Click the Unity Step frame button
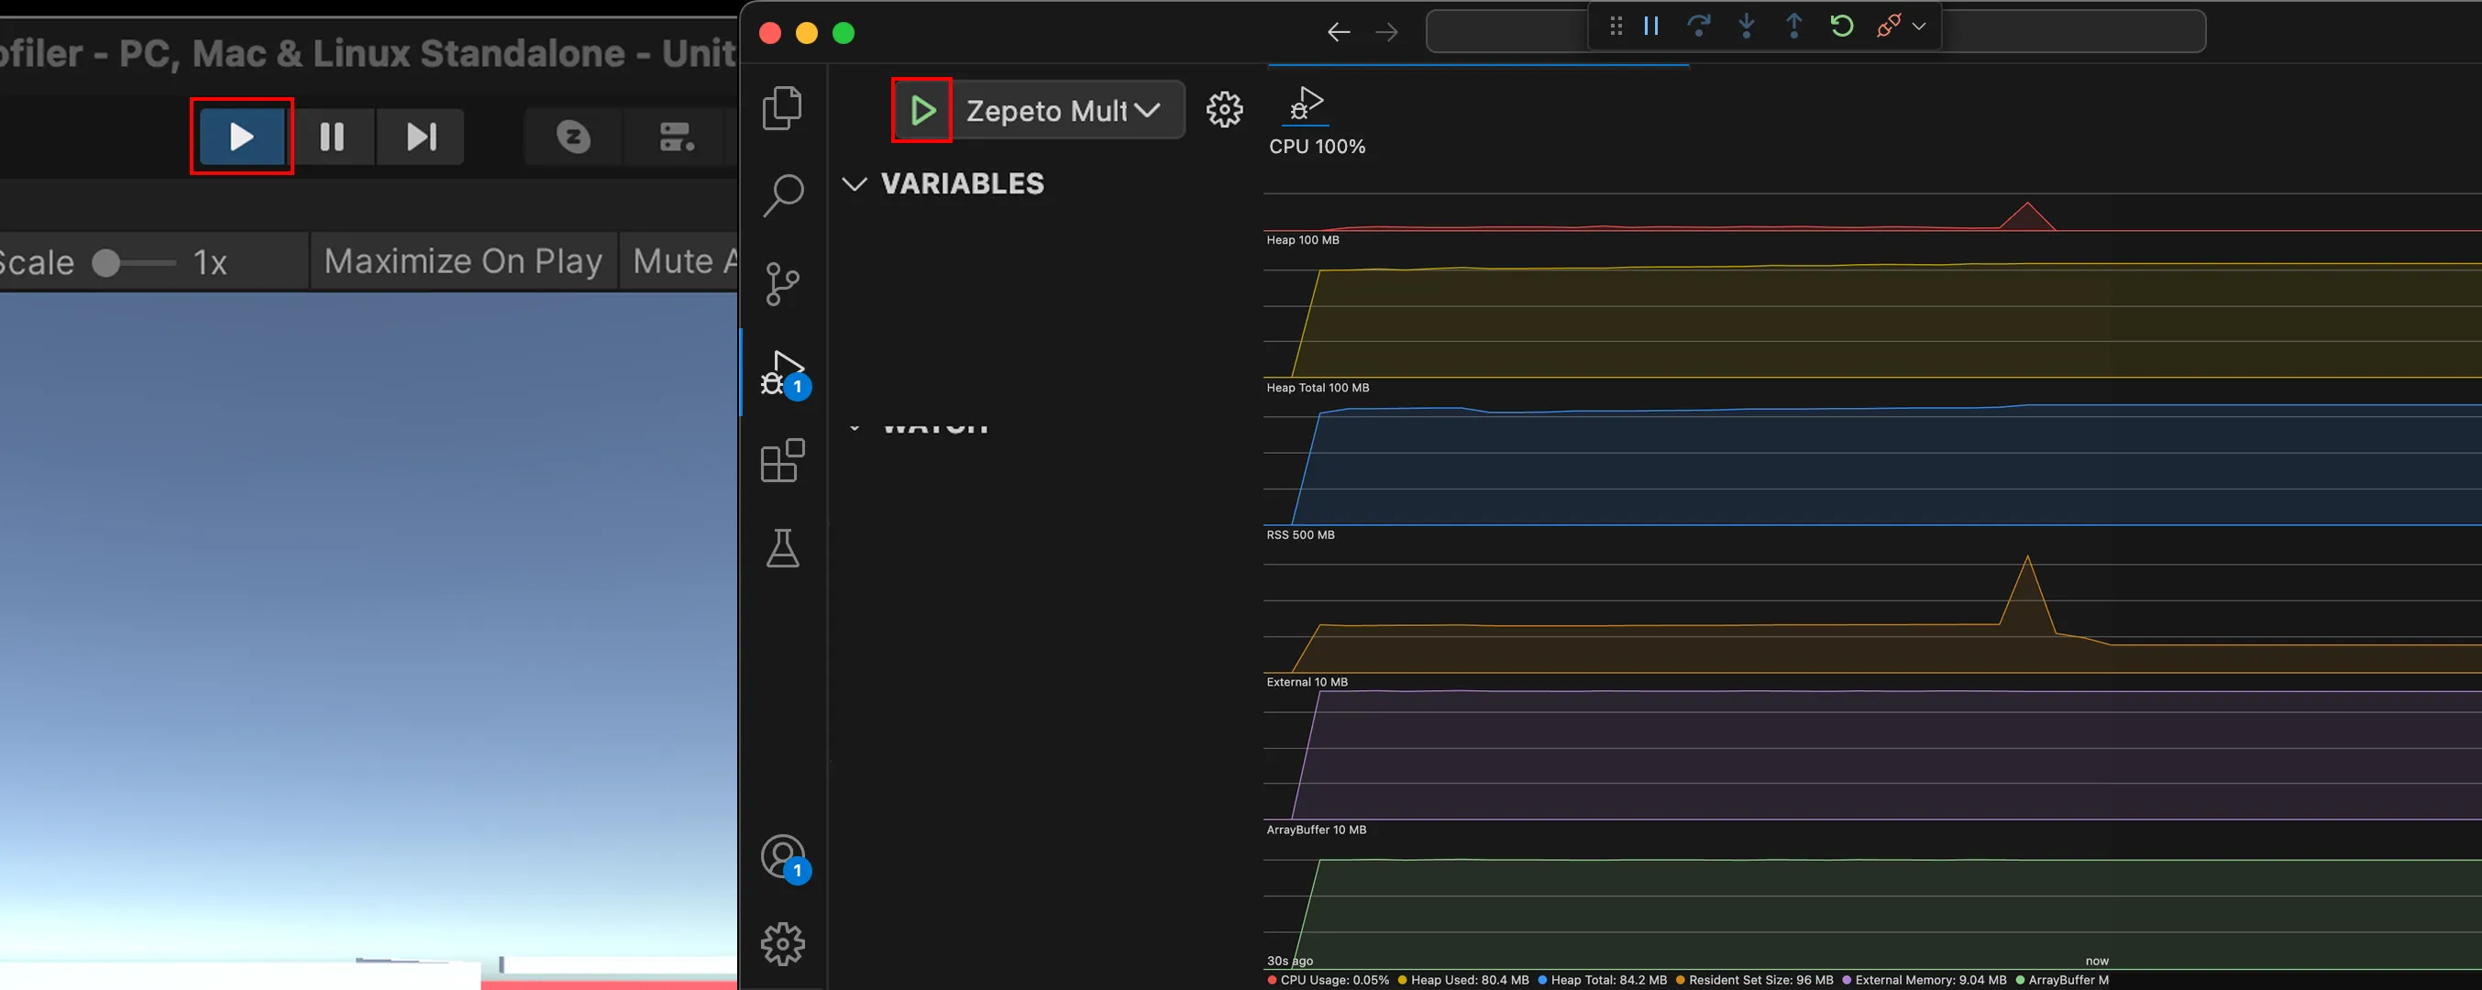2482x990 pixels. click(421, 137)
